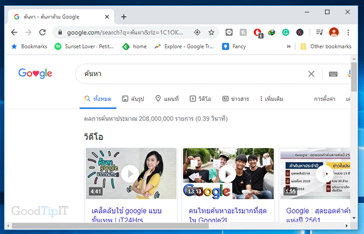The width and height of the screenshot is (364, 234).
Task: Open การตั้งค่า search settings
Action: click(x=325, y=98)
